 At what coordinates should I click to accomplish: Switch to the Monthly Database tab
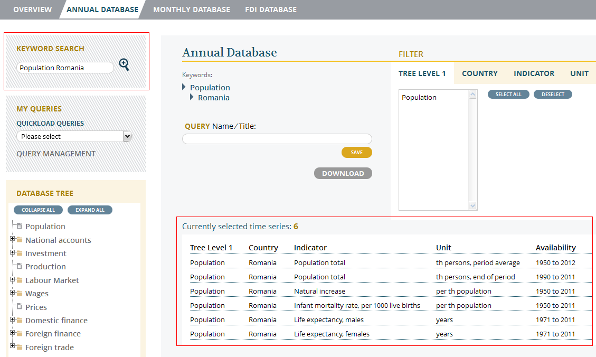coord(191,10)
